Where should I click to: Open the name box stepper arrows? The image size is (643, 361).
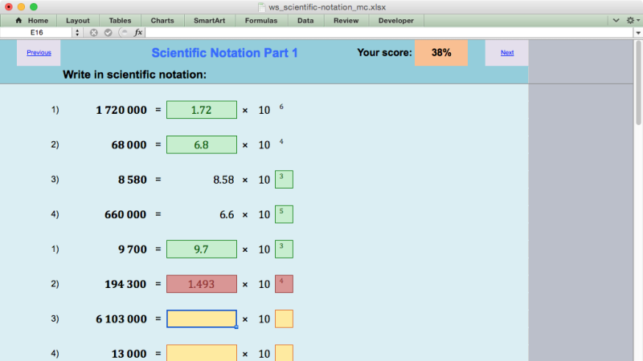point(77,32)
